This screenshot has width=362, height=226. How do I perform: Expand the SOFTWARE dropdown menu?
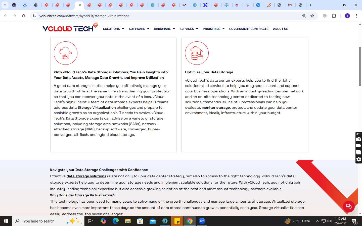139,29
